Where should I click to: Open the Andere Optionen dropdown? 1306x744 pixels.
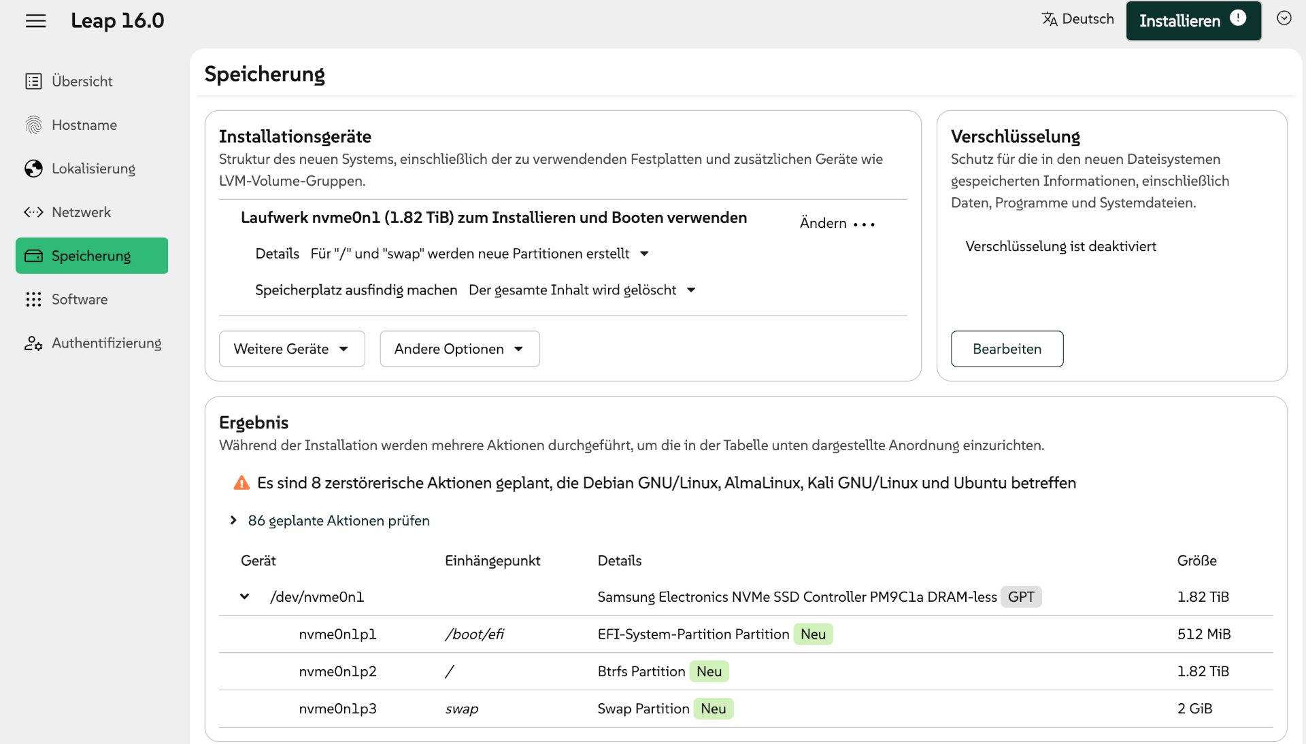[x=459, y=349]
